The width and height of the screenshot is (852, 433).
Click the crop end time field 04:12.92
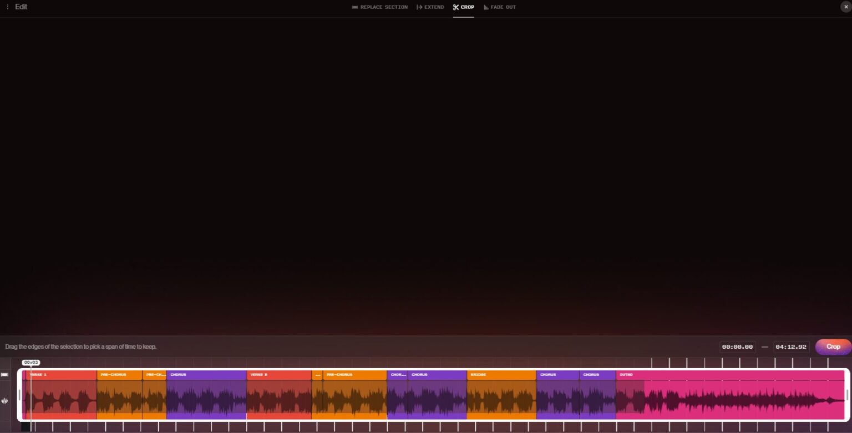tap(791, 347)
